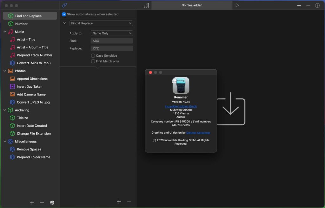Collapse the Music category in the sidebar
The height and width of the screenshot is (208, 325).
click(x=4, y=31)
